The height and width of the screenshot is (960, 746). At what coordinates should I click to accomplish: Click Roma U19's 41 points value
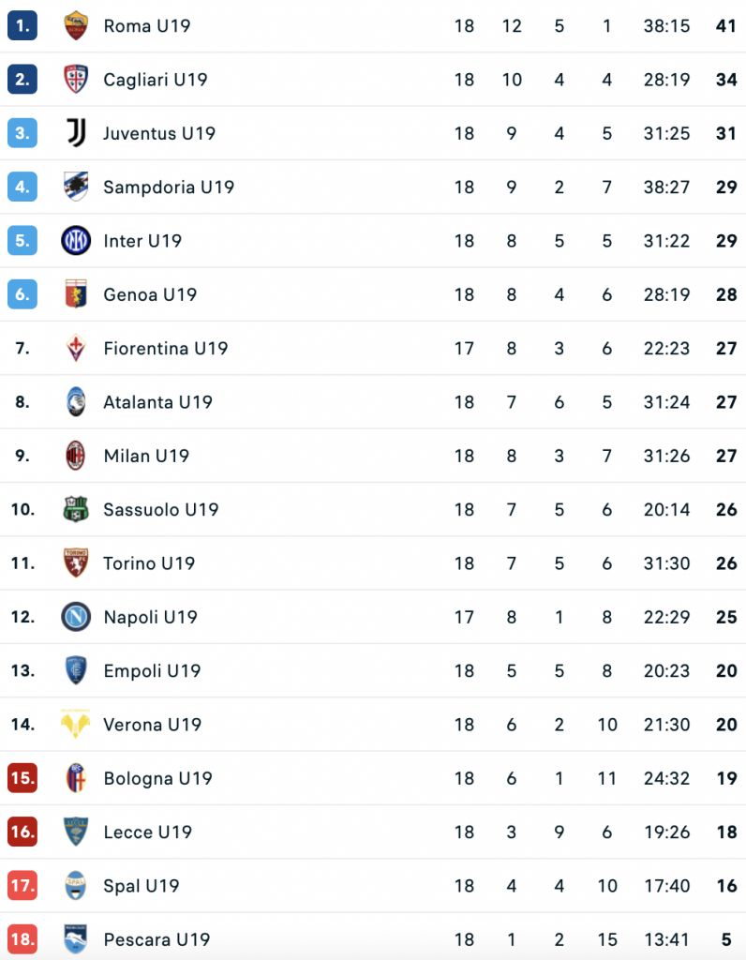coord(725,26)
